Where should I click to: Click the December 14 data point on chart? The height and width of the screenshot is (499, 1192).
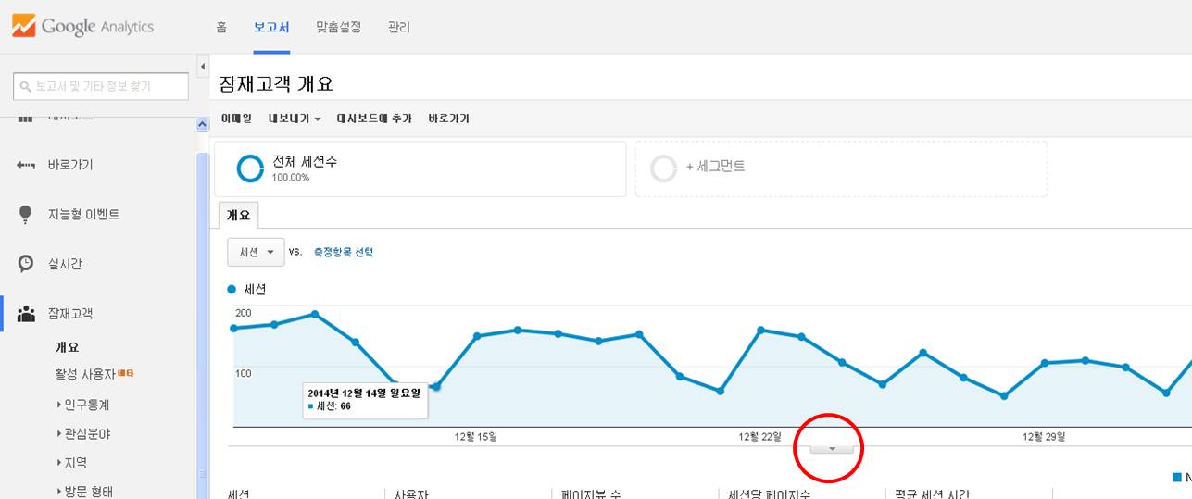pyautogui.click(x=435, y=386)
